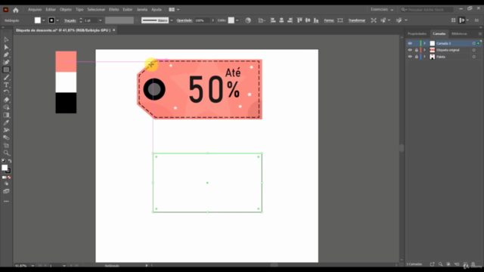Reset to default fill and stroke
The width and height of the screenshot is (484, 272).
click(3, 161)
